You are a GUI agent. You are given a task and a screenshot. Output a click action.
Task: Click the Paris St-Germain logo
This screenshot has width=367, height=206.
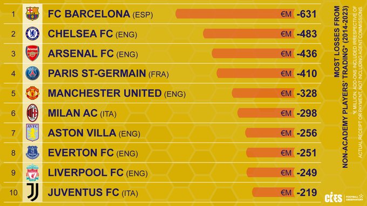32,73
